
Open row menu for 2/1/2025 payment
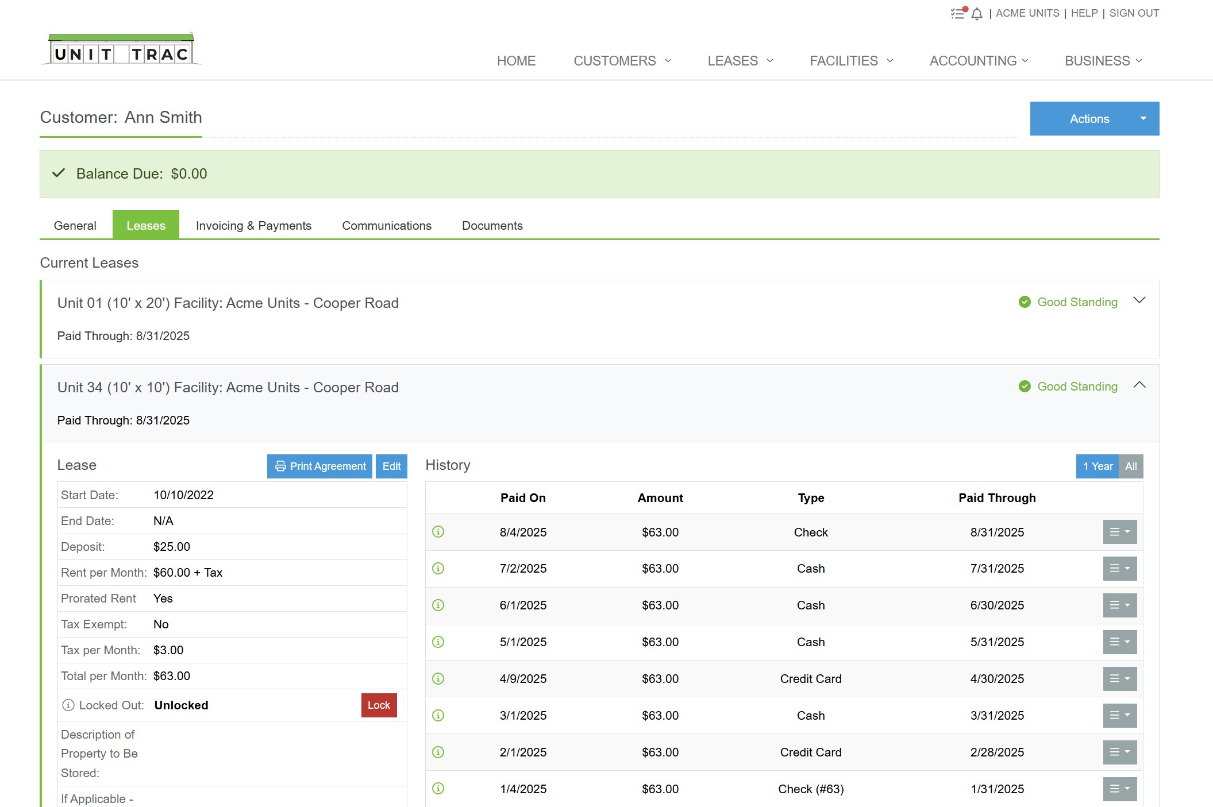(x=1120, y=752)
